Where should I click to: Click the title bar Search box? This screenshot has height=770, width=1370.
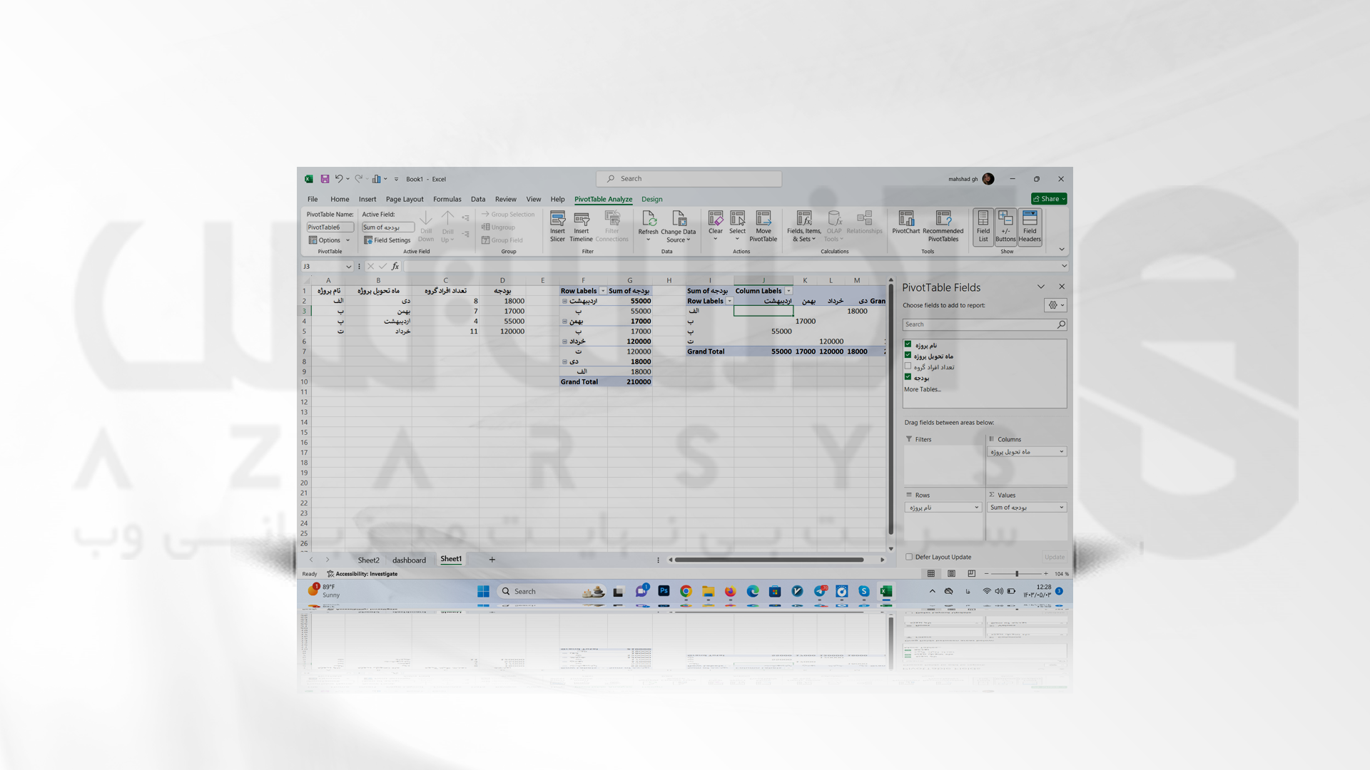coord(689,179)
